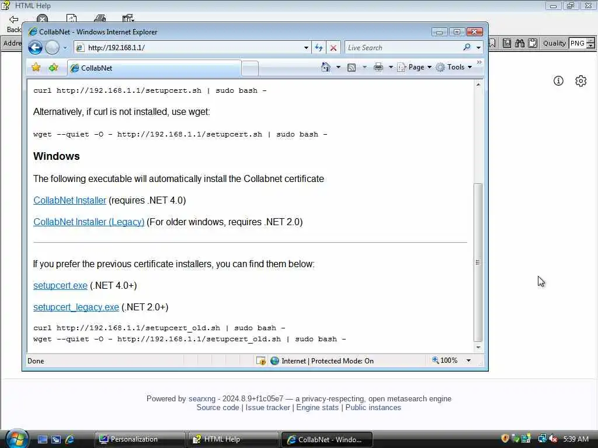Viewport: 598px width, 448px height.
Task: Open the recent pages dropdown beside the forward arrow
Action: coord(65,48)
